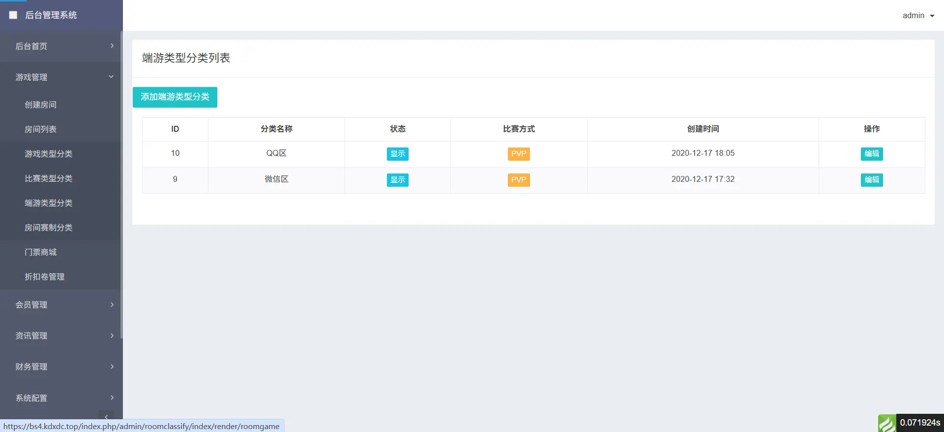
Task: Click the 比赛方式 column header
Action: tap(519, 129)
